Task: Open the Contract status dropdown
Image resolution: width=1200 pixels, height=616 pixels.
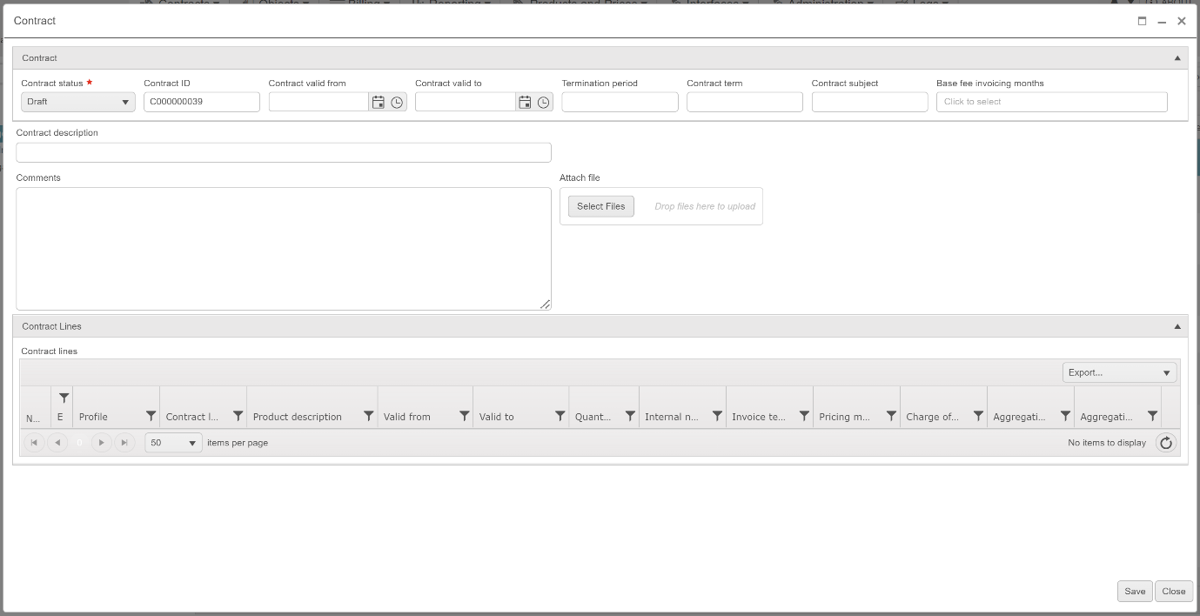Action: (x=78, y=103)
